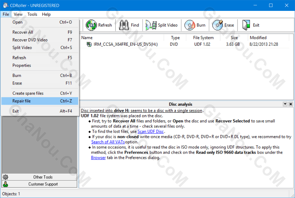Sort by the File System column header

(203, 38)
